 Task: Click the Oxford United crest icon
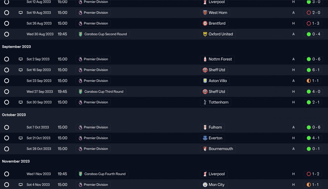[205, 34]
